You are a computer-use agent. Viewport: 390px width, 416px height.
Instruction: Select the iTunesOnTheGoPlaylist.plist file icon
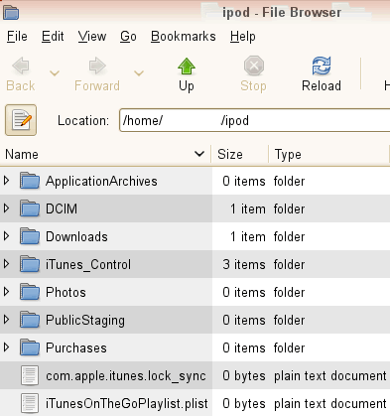30,403
